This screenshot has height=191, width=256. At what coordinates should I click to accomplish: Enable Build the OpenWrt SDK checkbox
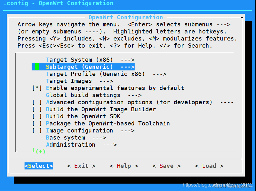click(37, 116)
